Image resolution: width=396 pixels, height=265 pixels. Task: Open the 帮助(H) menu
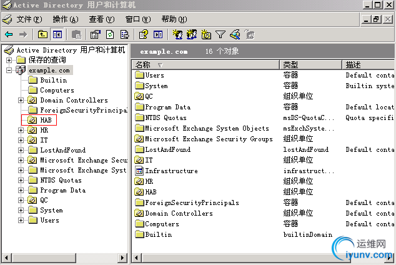pos(174,19)
